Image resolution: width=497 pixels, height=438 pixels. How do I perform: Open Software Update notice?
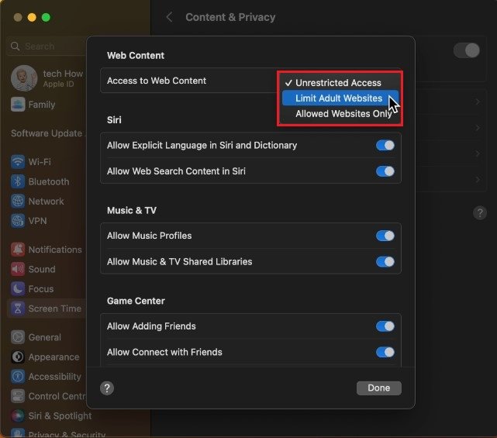click(47, 133)
